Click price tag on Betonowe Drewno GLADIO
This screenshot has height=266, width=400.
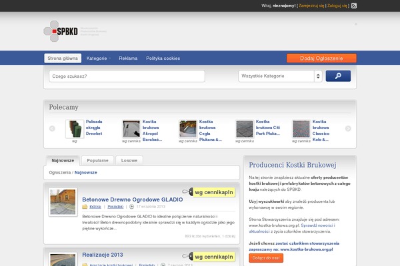point(209,192)
